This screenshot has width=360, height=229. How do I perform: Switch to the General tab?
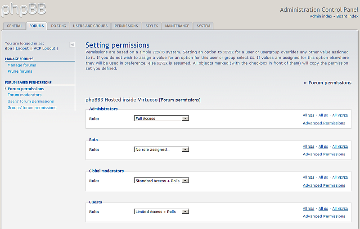pyautogui.click(x=14, y=26)
